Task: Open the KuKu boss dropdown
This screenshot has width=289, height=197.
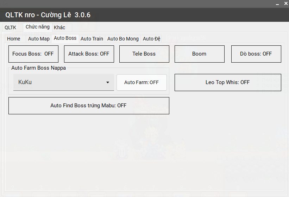Action: pyautogui.click(x=63, y=82)
